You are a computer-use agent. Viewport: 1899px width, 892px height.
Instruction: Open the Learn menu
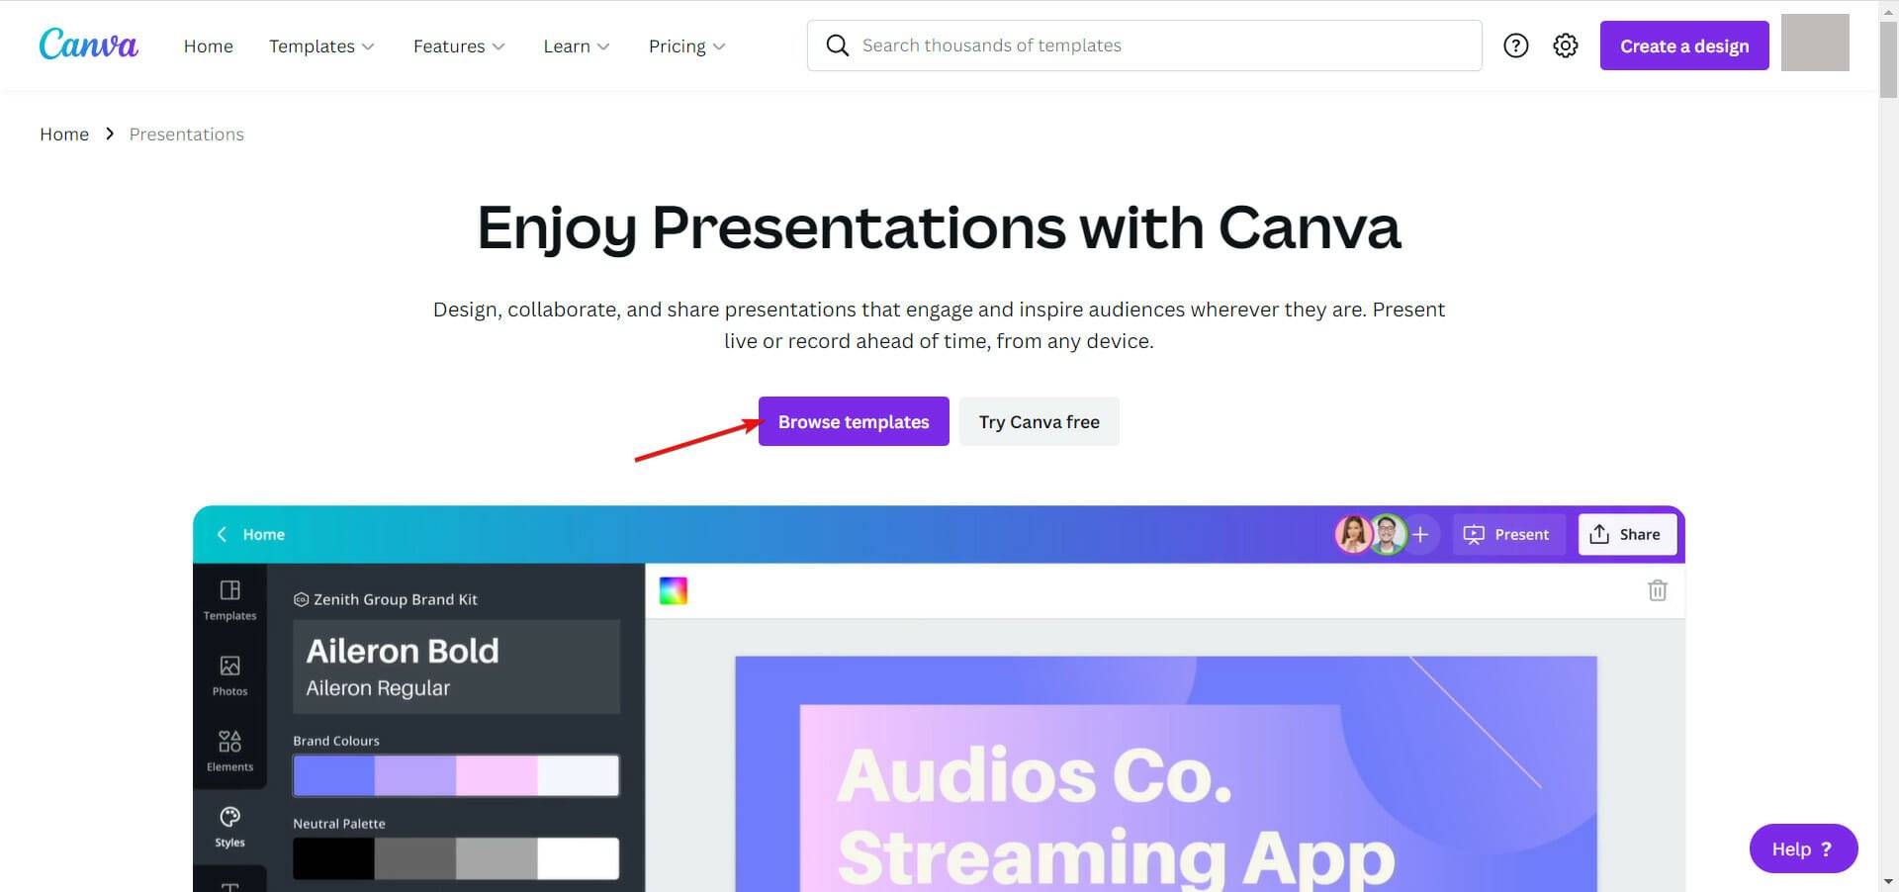coord(576,45)
